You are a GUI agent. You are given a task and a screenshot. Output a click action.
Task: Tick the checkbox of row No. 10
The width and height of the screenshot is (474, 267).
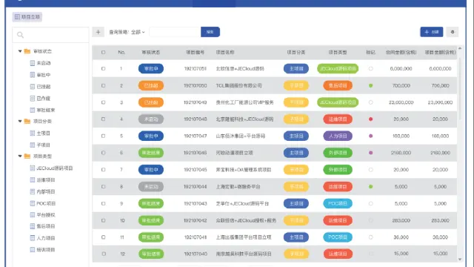coord(104,220)
